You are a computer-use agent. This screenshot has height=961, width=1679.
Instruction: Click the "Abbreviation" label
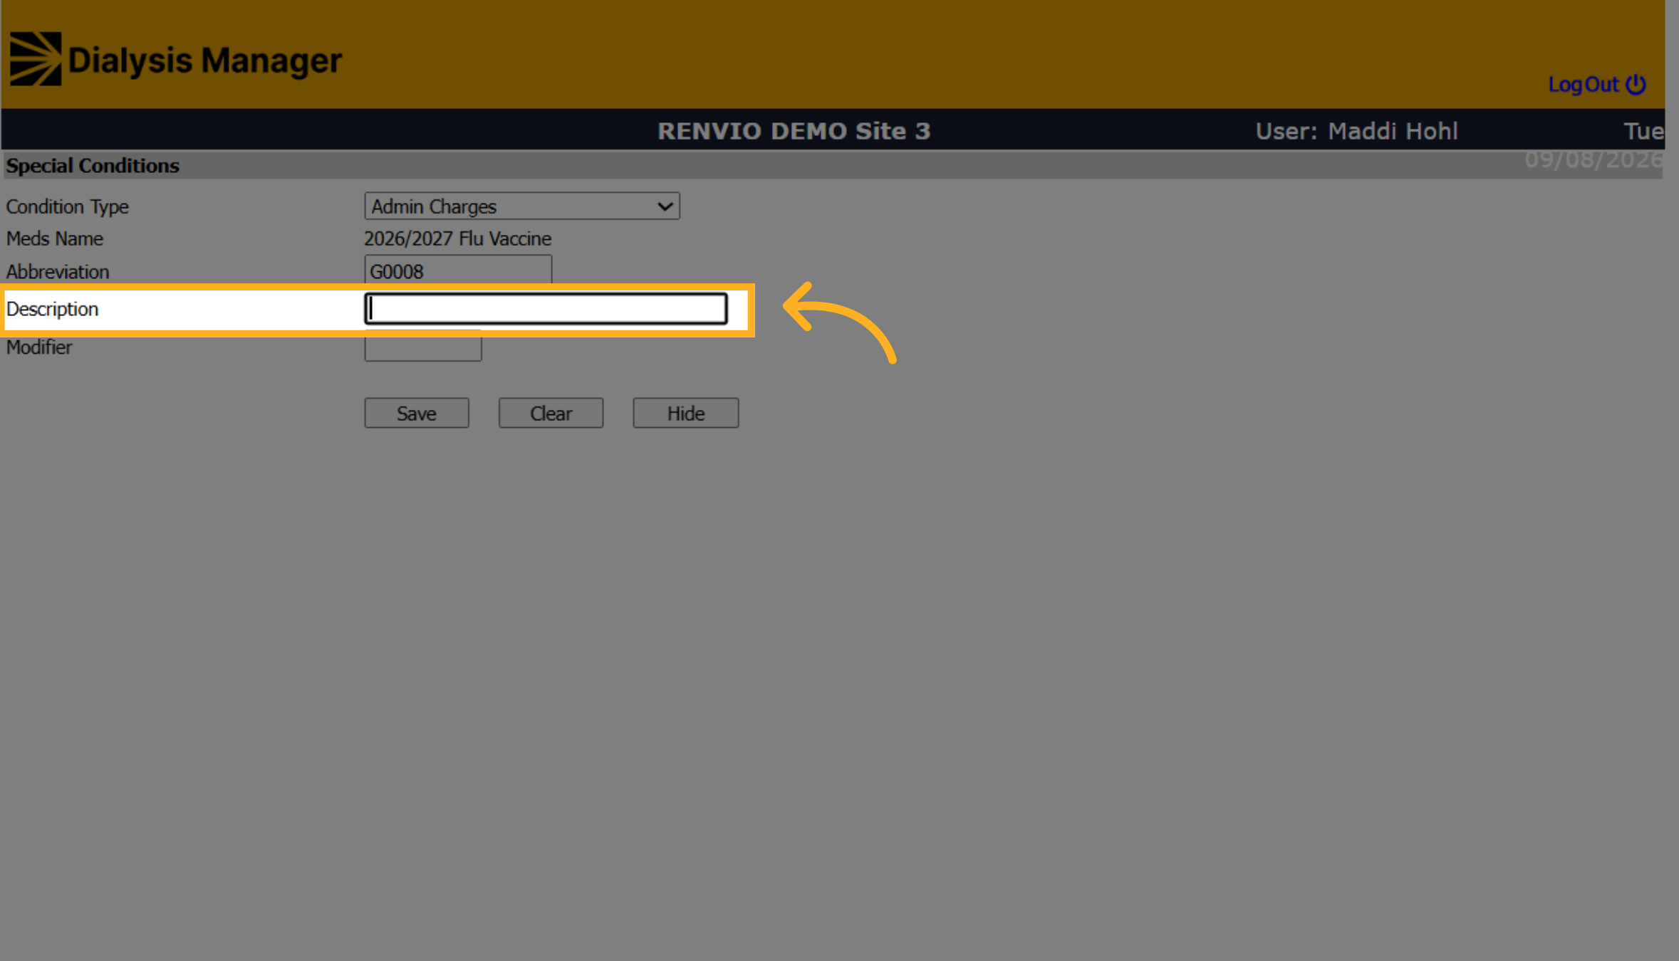(x=58, y=272)
